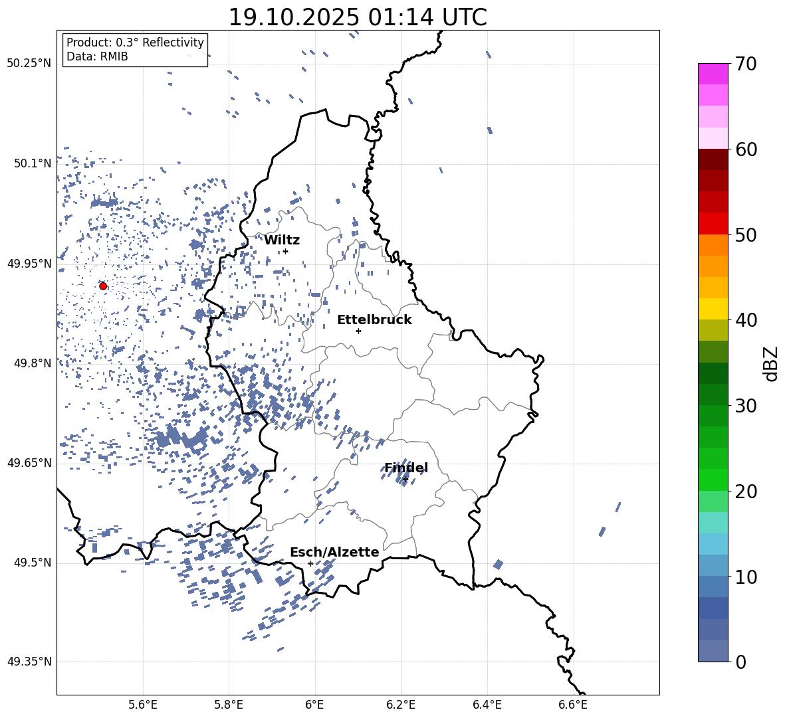Click the Esch/Alzette station cross marker
The image size is (787, 718).
point(310,563)
